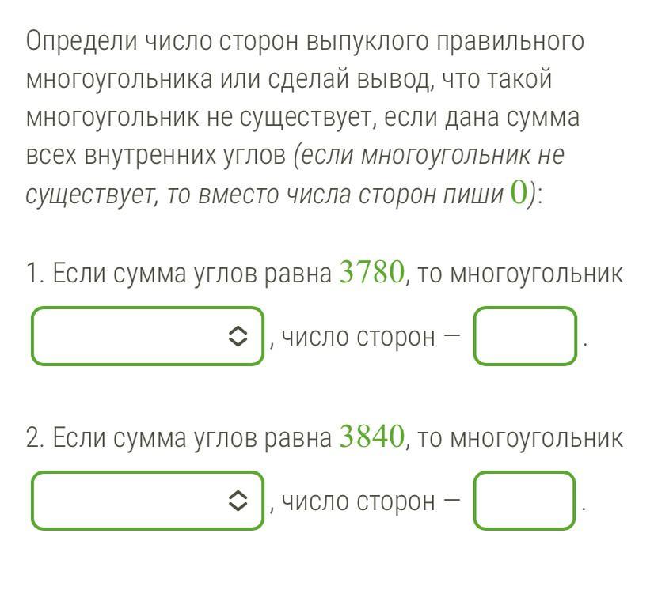This screenshot has width=654, height=590.
Task: Focus the number of sides field for task 2
Action: (525, 501)
